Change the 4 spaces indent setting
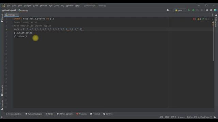The width and height of the screenshot is (218, 122). (x=182, y=117)
